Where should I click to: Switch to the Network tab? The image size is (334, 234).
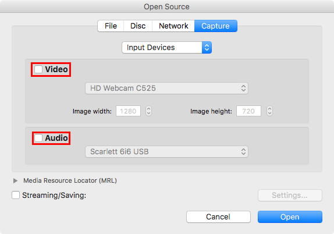tap(173, 26)
